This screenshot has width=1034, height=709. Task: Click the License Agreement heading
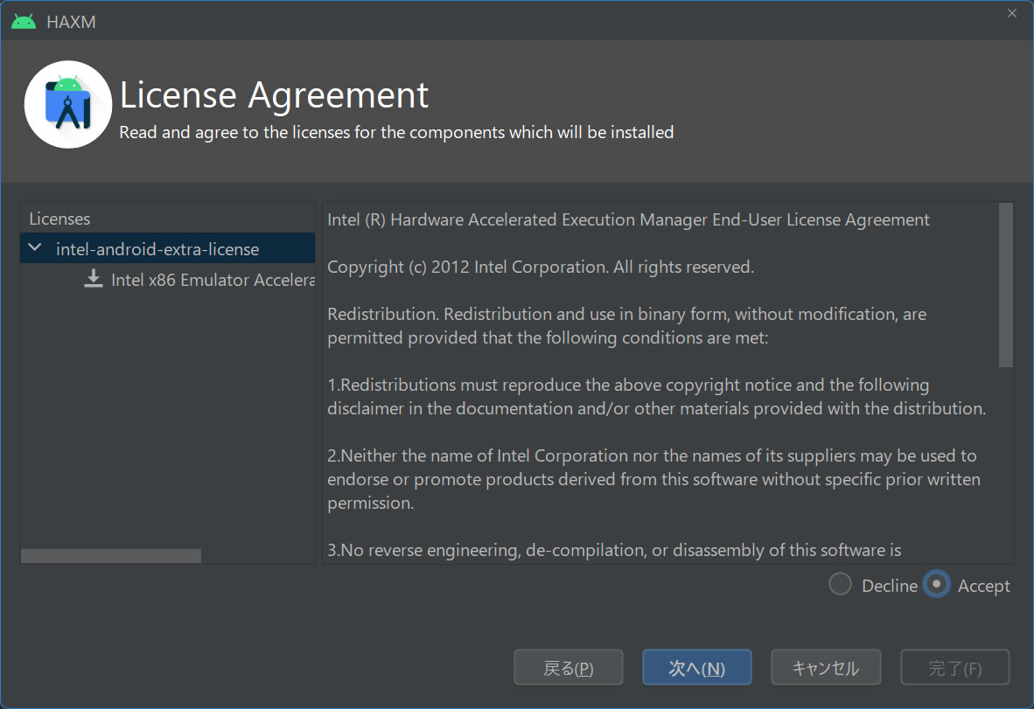click(274, 94)
